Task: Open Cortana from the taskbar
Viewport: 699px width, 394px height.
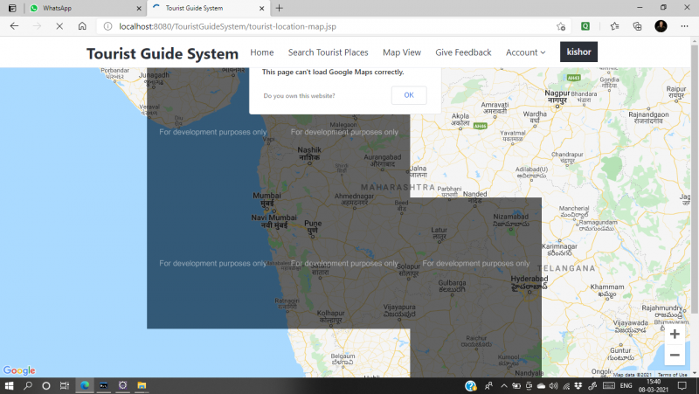Action: (46, 385)
